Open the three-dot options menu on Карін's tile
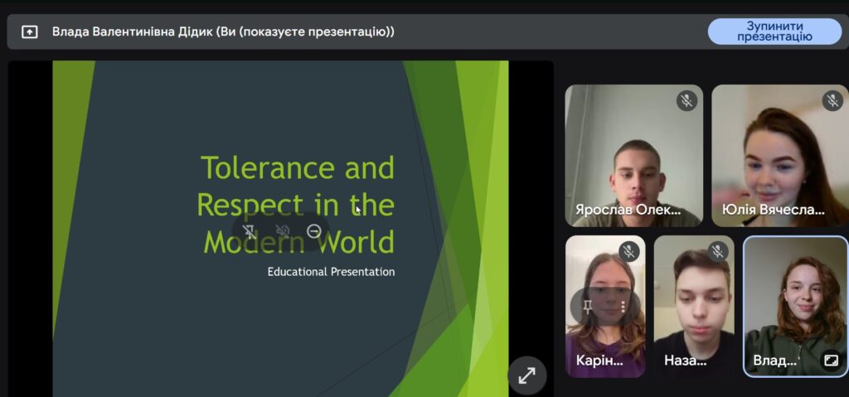849x397 pixels. (x=623, y=307)
